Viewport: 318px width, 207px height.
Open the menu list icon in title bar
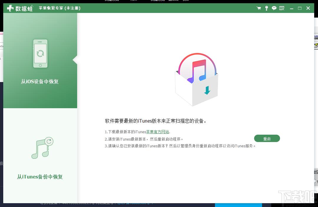282,8
